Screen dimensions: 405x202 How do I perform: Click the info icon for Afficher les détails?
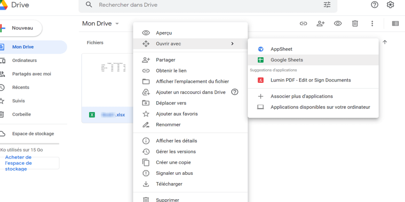click(146, 141)
